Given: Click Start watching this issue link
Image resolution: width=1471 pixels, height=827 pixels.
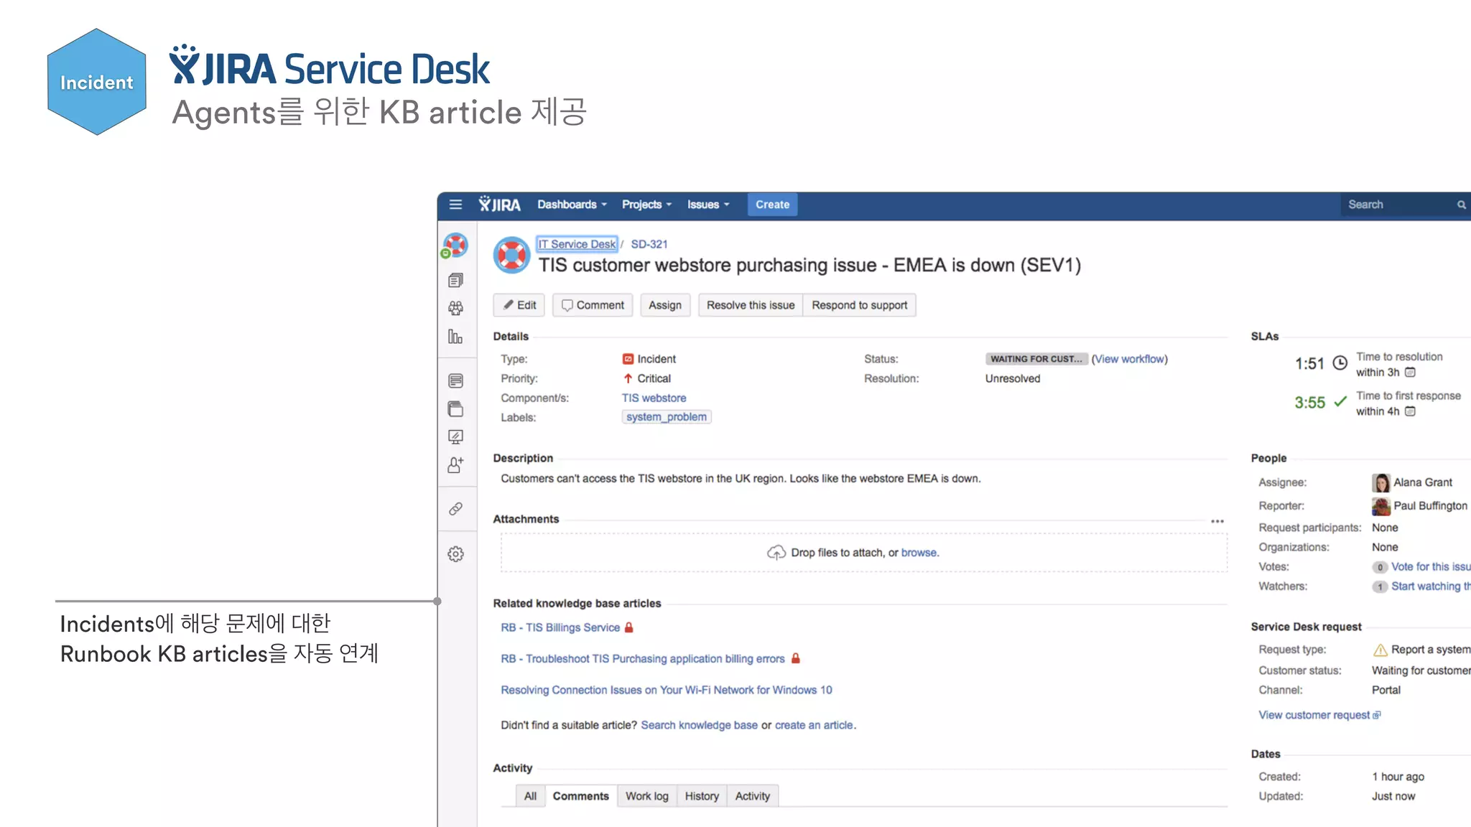Looking at the screenshot, I should (x=1431, y=586).
